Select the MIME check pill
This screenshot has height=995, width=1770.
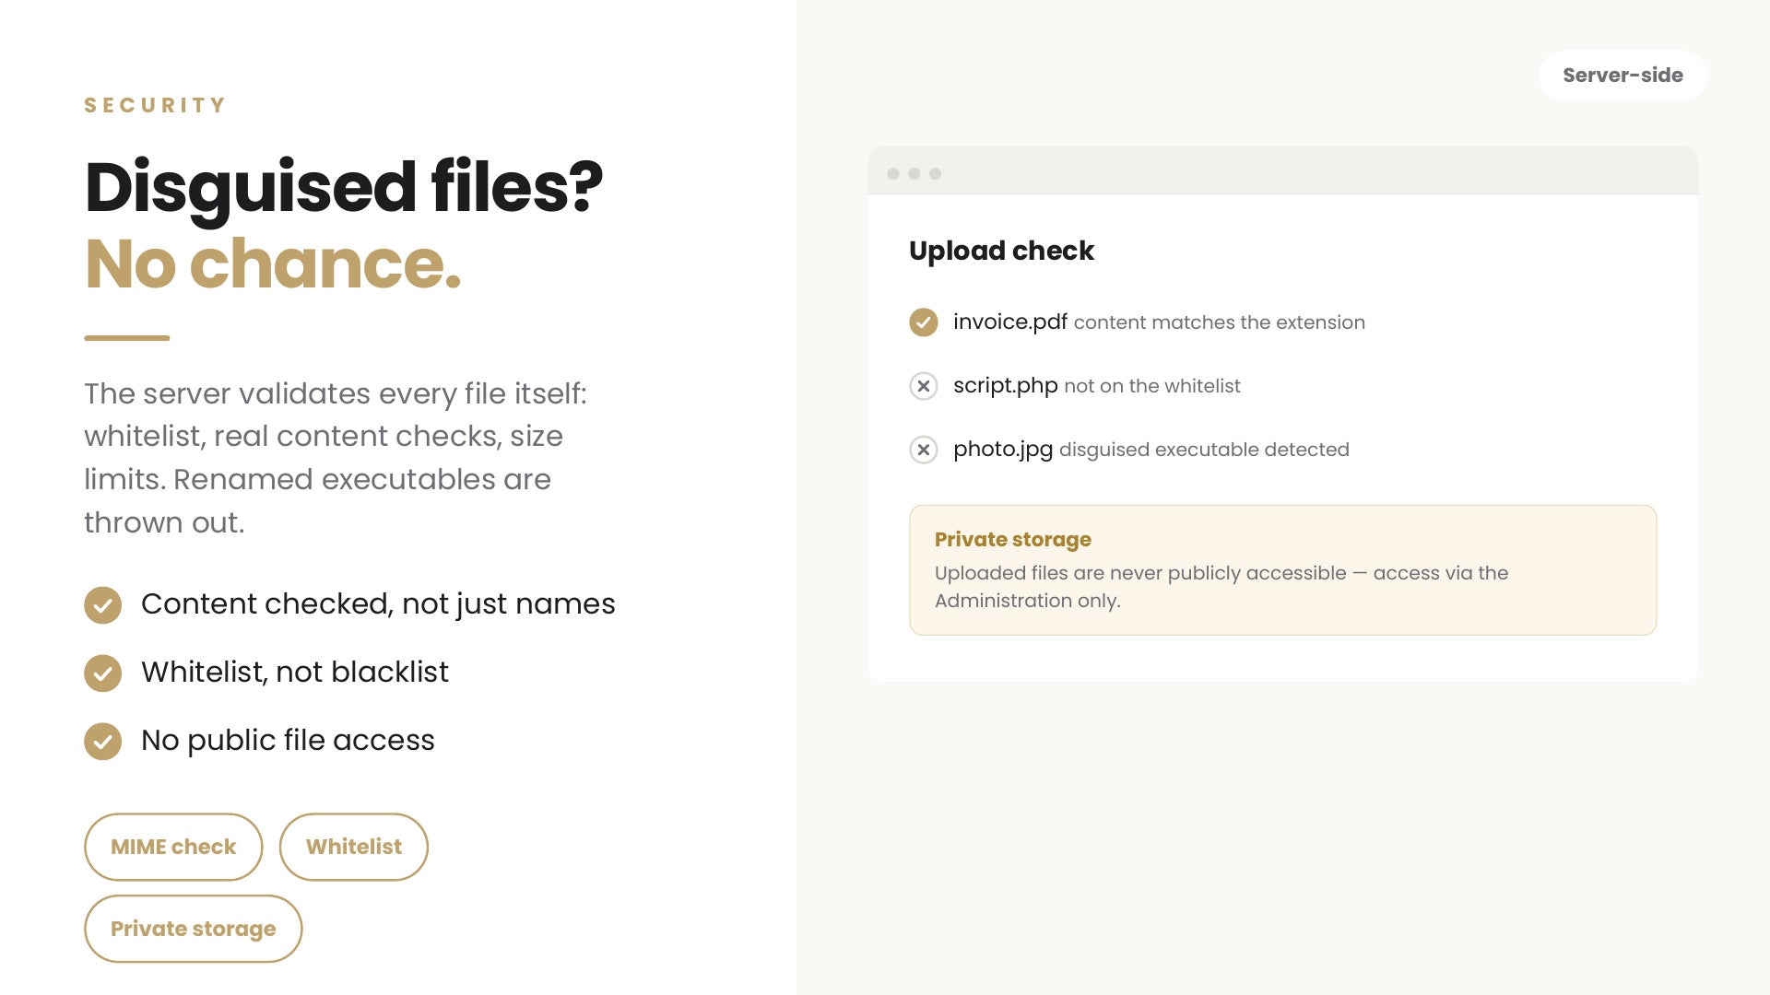(x=173, y=847)
